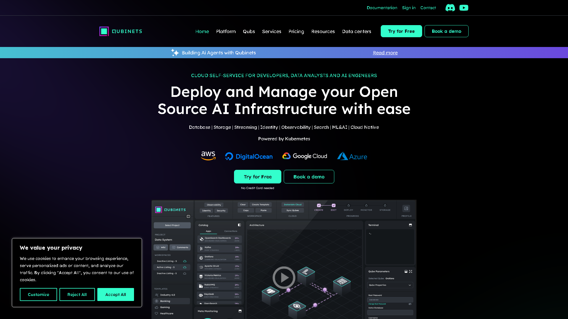This screenshot has width=568, height=319.
Task: Open the Select Project selector
Action: [x=172, y=225]
